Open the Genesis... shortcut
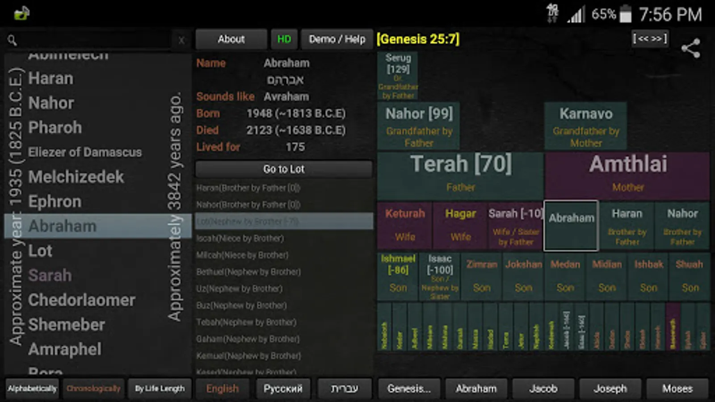The height and width of the screenshot is (402, 715). (x=409, y=389)
